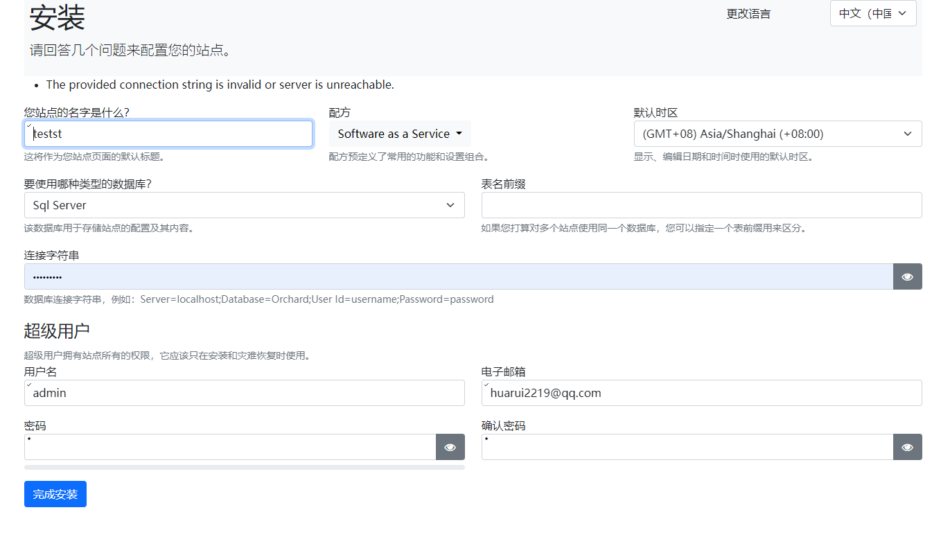Viewport: 932px width, 546px height.
Task: Click the 完成安装 button
Action: pyautogui.click(x=55, y=493)
